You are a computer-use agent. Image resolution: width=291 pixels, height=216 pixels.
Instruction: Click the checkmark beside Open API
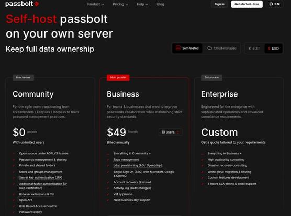[x=14, y=200]
